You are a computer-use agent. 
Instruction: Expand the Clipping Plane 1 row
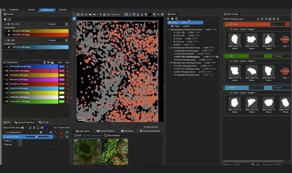(4, 132)
